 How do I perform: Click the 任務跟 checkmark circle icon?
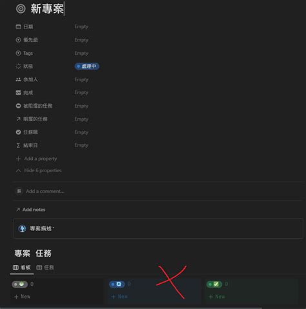[18, 132]
